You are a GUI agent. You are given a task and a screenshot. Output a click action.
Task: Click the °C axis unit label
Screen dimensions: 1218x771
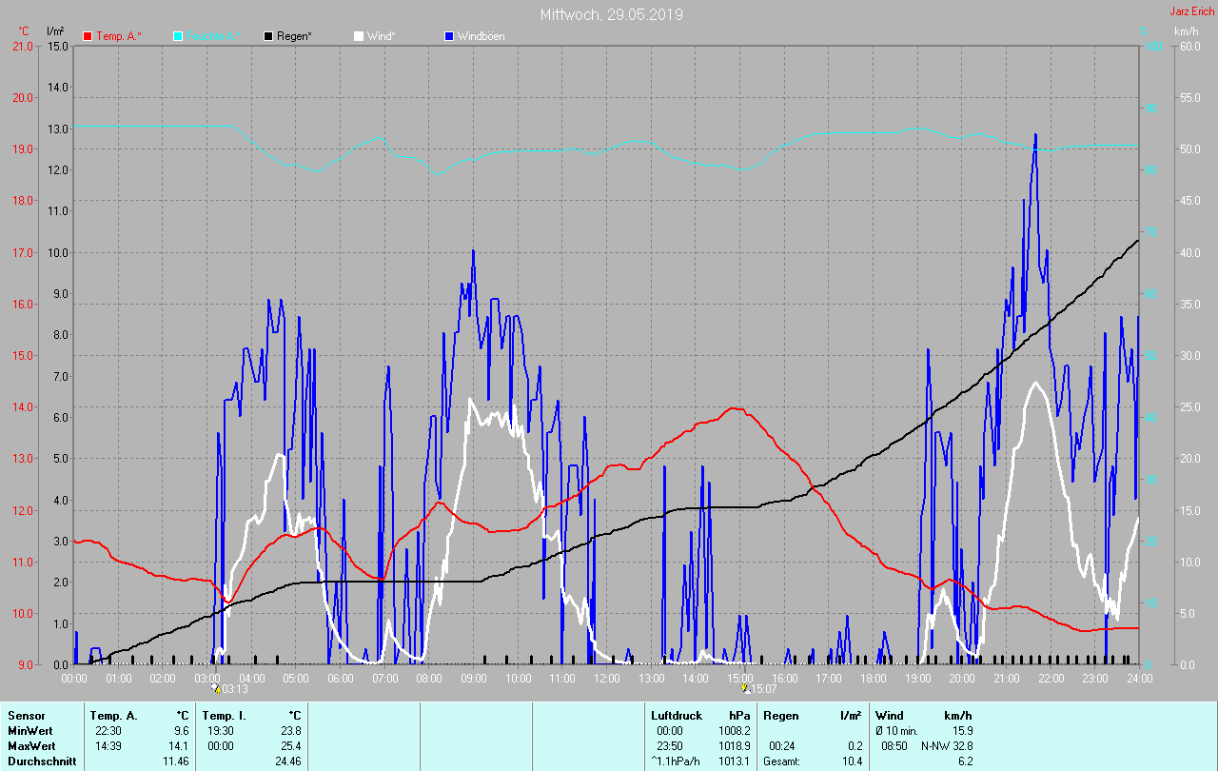coord(24,31)
